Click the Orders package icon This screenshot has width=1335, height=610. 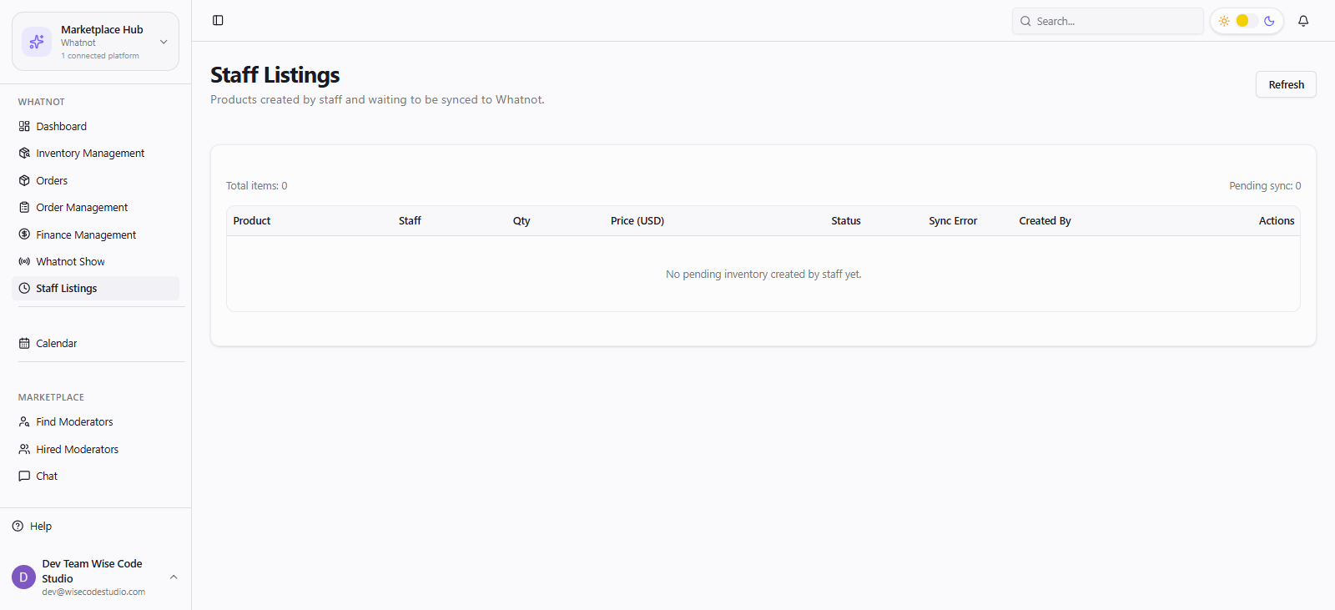[24, 180]
